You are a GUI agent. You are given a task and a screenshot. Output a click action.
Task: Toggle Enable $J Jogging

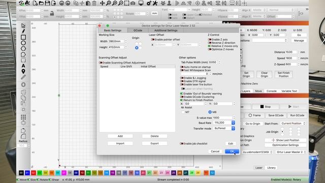[x=182, y=78]
